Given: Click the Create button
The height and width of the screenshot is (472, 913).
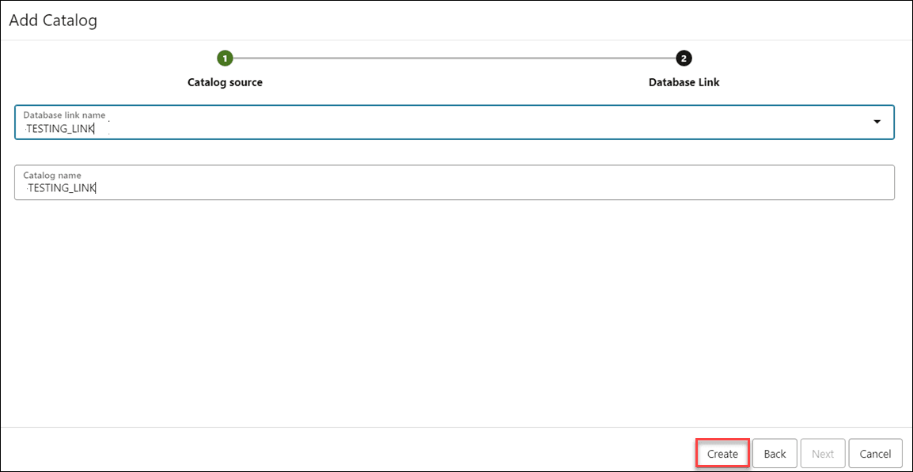Looking at the screenshot, I should [722, 453].
